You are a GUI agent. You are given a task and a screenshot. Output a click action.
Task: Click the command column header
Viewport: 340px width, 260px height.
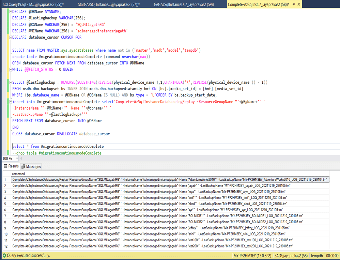[18, 174]
